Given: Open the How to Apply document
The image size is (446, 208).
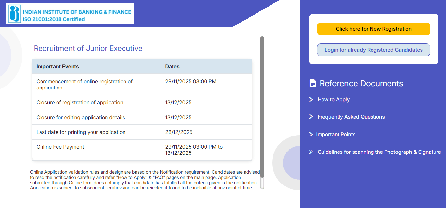Looking at the screenshot, I should point(334,99).
